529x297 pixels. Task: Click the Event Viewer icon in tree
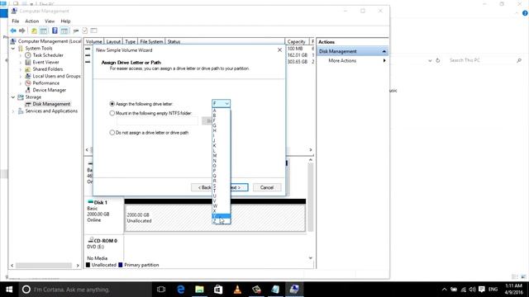(28, 63)
